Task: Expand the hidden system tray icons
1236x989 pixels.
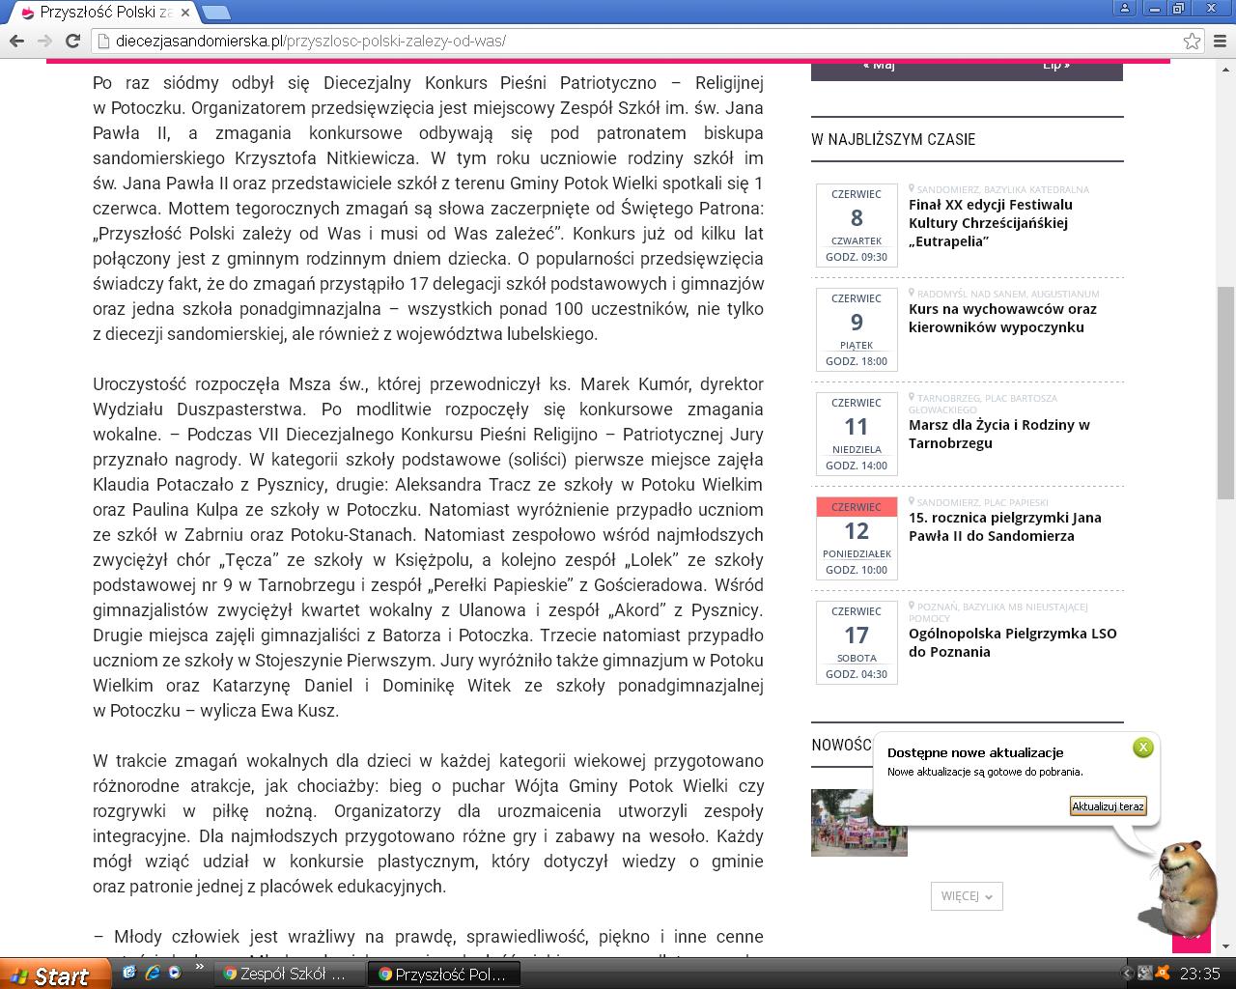Action: point(1127,974)
